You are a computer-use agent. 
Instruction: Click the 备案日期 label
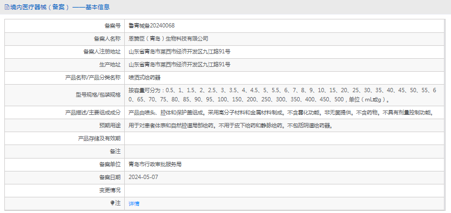point(110,177)
